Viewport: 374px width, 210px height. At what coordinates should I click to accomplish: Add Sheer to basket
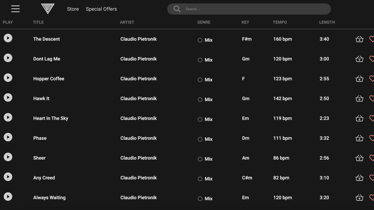click(359, 158)
